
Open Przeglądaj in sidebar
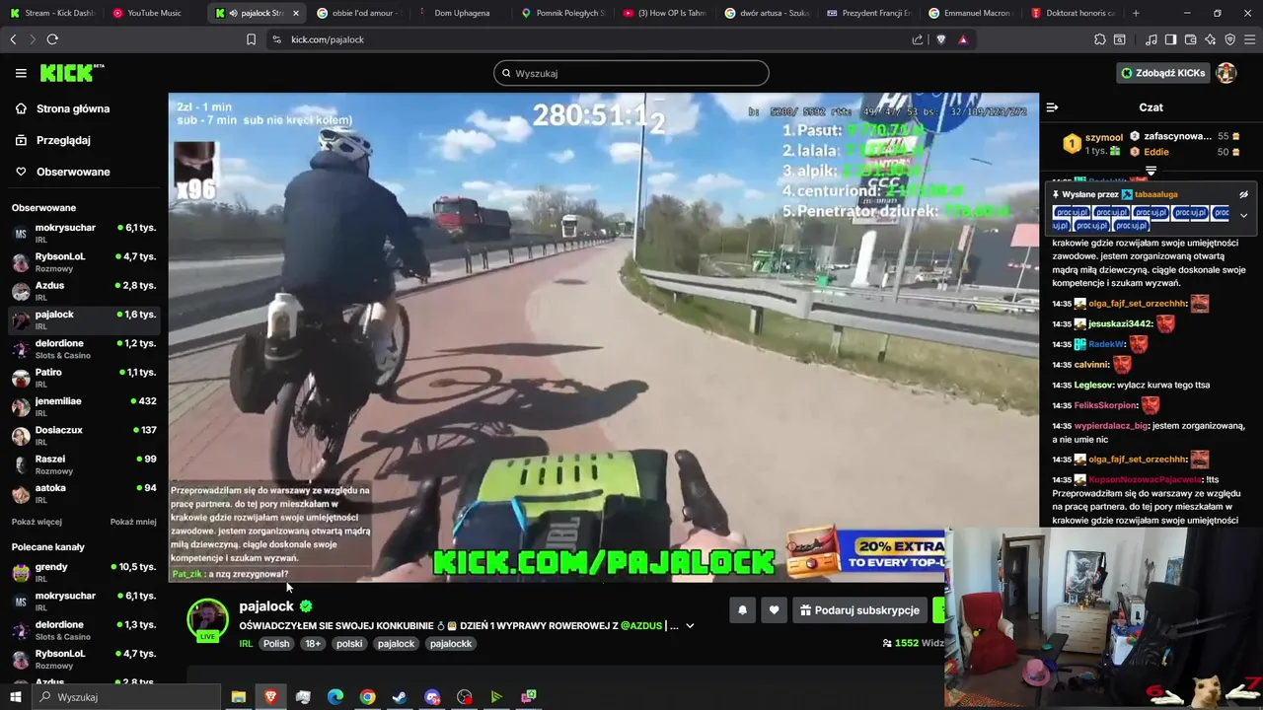tap(63, 140)
